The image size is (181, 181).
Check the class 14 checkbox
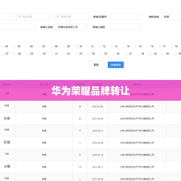pos(124,46)
